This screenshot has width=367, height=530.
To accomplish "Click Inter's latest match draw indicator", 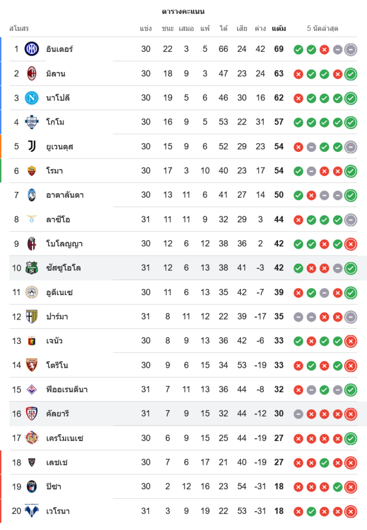I will click(350, 50).
